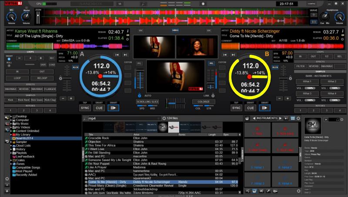348x197 pixels.
Task: Toggle ROLL loop mode on deck A
Action: [9, 65]
